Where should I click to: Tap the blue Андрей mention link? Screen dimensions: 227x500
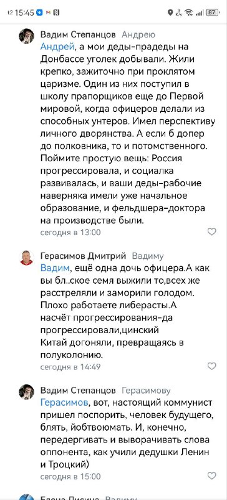coord(57,46)
